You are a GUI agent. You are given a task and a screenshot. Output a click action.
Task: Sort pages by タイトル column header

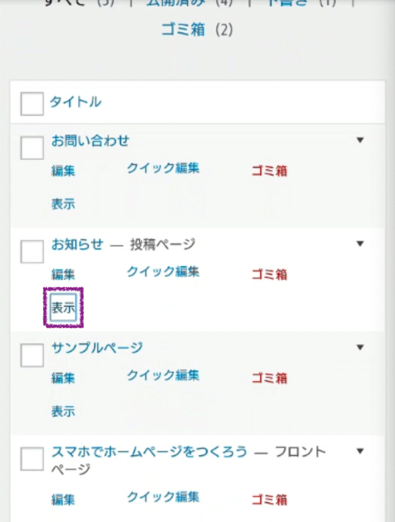coord(76,102)
